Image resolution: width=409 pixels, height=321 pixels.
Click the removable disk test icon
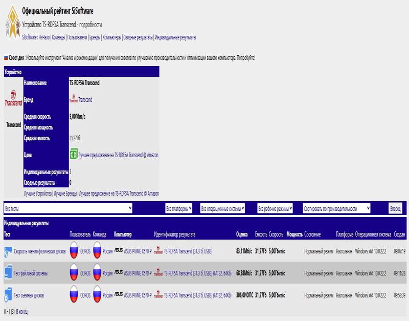[8, 295]
